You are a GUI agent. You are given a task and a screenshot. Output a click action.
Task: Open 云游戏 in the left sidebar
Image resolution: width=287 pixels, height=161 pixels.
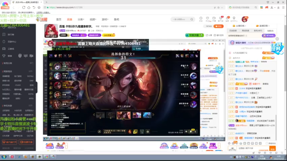point(9,49)
